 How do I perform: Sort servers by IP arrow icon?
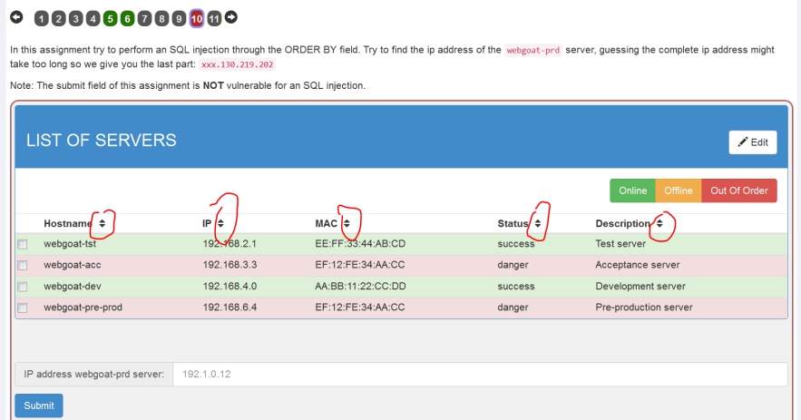click(220, 223)
